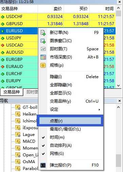Image resolution: width=123 pixels, height=172 pixels.
Task: Choose 即时图(T) menu entry
Action: (x=71, y=49)
